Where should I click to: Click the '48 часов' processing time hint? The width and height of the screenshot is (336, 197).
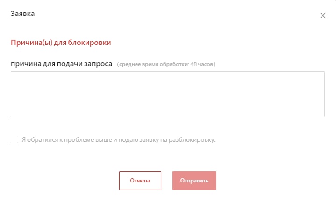coord(201,64)
